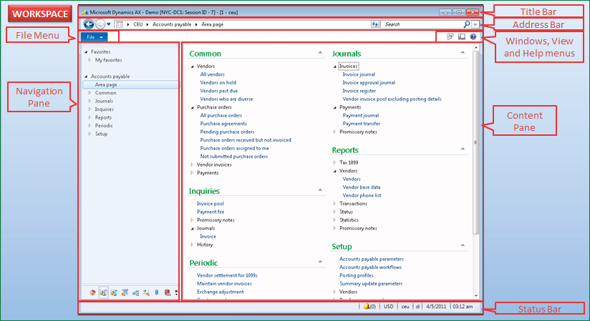Open the Invoice journal link
The height and width of the screenshot is (321, 590).
click(x=359, y=74)
